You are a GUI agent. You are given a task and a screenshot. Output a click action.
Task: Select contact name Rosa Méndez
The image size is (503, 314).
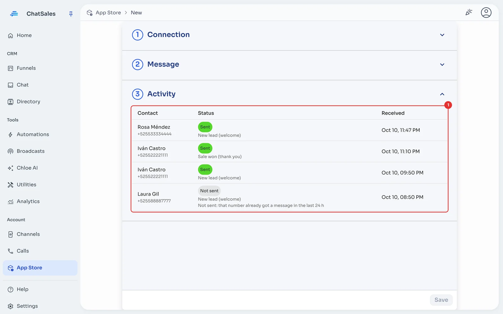tap(154, 127)
